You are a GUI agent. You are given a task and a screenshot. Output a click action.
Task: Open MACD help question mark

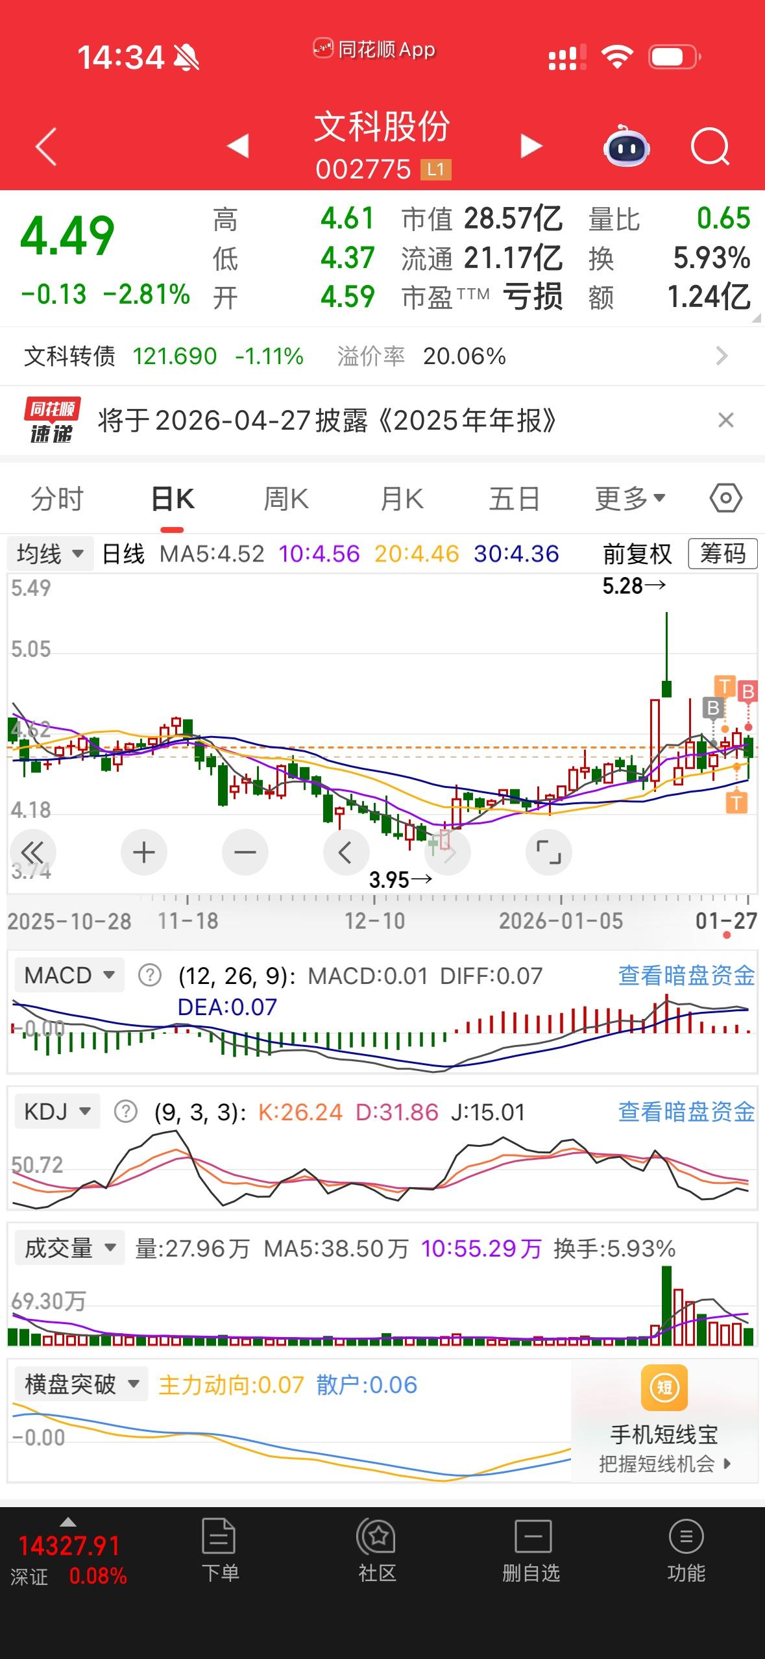[x=150, y=975]
